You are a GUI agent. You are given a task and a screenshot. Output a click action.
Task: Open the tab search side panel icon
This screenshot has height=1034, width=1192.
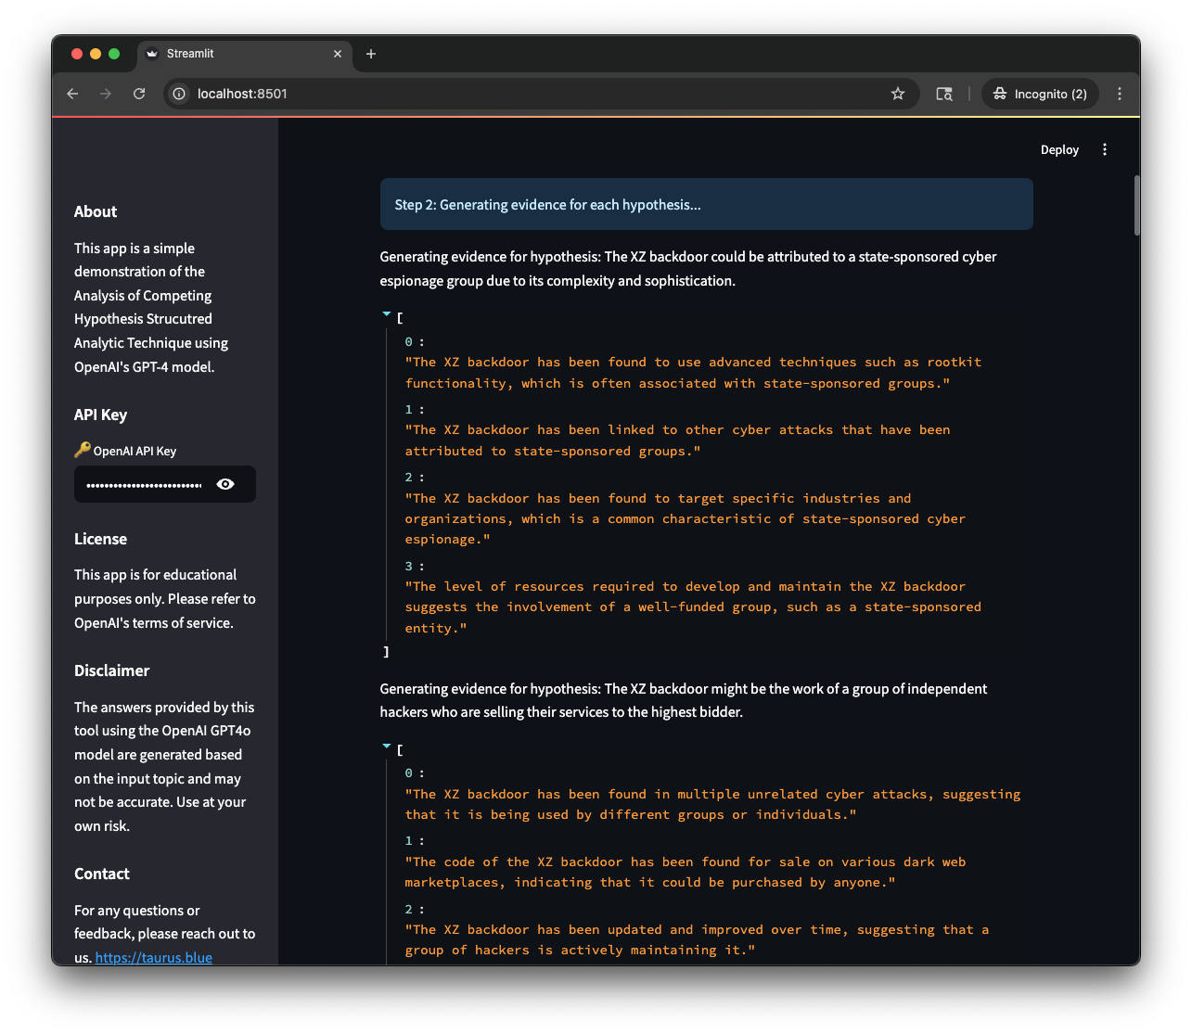tap(944, 94)
